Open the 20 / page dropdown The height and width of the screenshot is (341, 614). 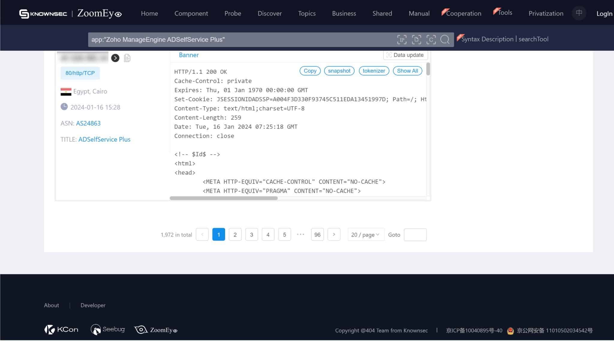click(365, 235)
